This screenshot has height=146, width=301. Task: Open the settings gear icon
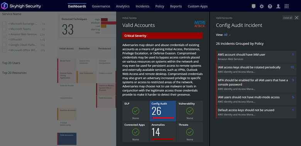[x=262, y=6]
